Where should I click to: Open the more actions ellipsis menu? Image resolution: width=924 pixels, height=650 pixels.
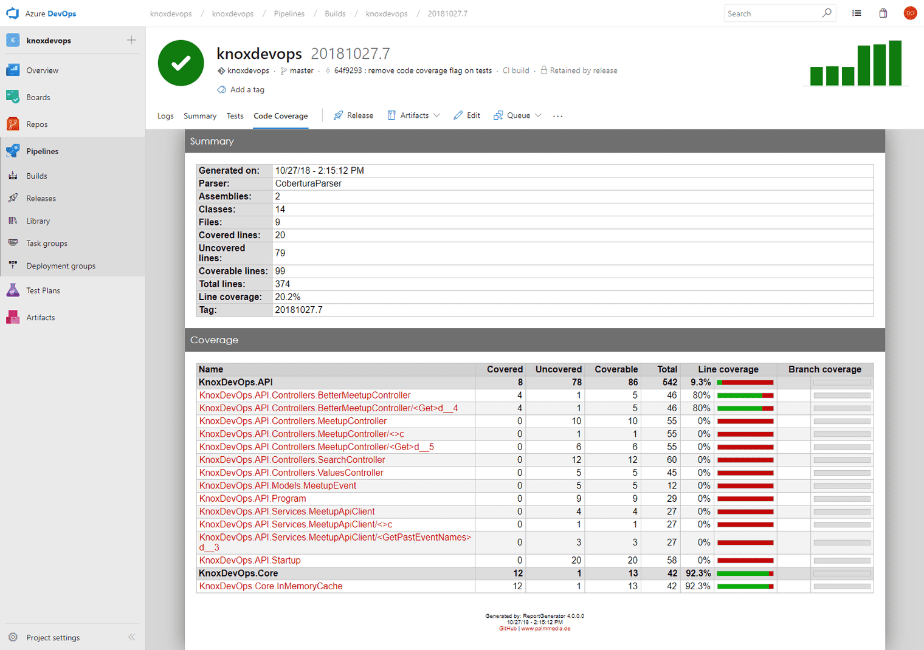(557, 116)
